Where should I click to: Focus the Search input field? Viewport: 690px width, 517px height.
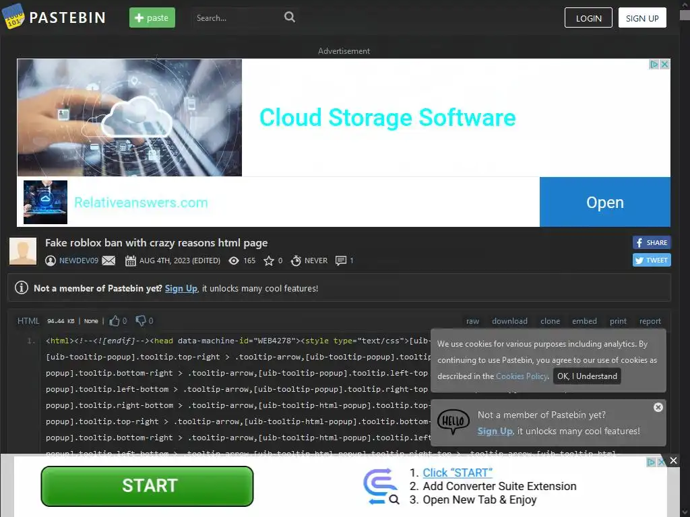click(238, 18)
